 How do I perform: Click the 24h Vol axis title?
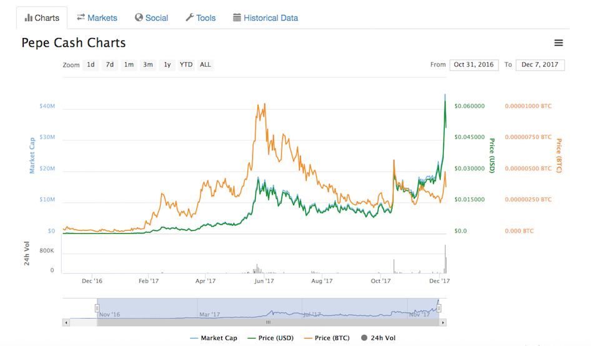pos(26,254)
